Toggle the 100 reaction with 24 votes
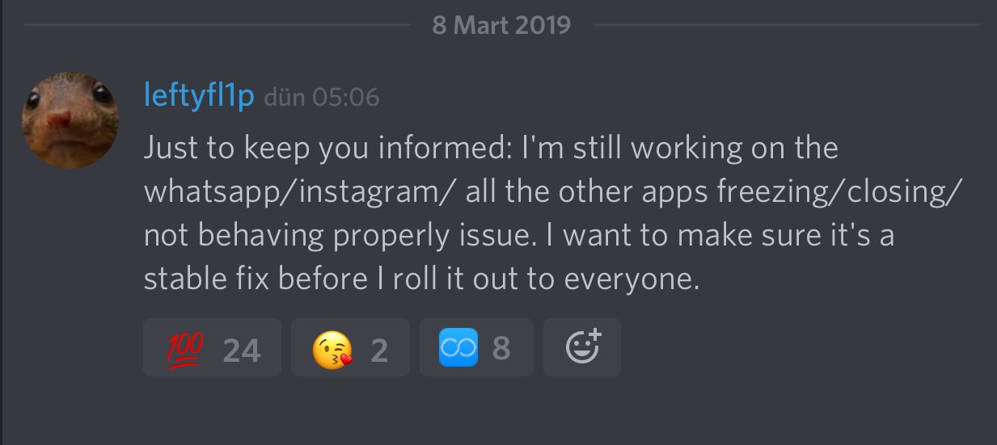This screenshot has width=997, height=445. tap(212, 348)
